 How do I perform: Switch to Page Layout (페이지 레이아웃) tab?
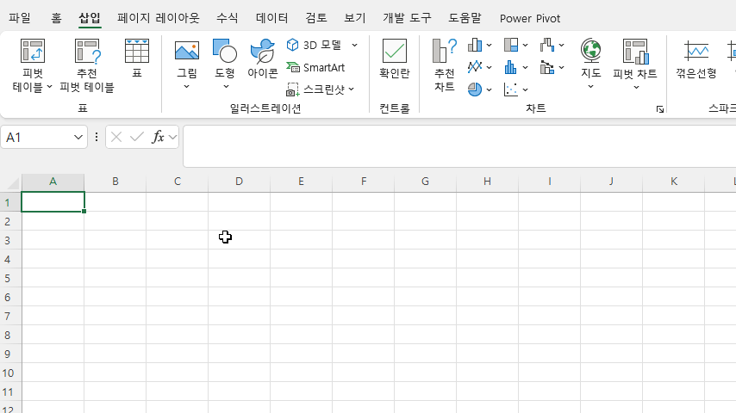pyautogui.click(x=159, y=18)
